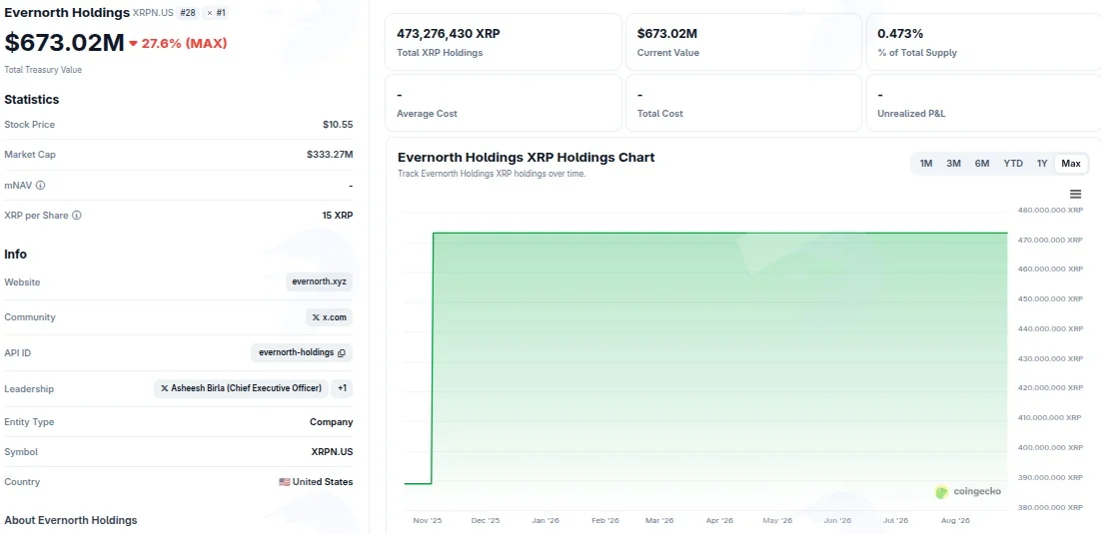The image size is (1101, 534).
Task: Select the 1Y chart range
Action: [1042, 164]
